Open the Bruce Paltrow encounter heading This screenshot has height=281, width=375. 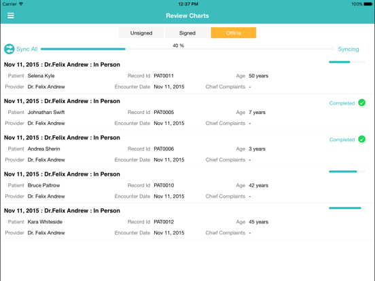point(62,174)
